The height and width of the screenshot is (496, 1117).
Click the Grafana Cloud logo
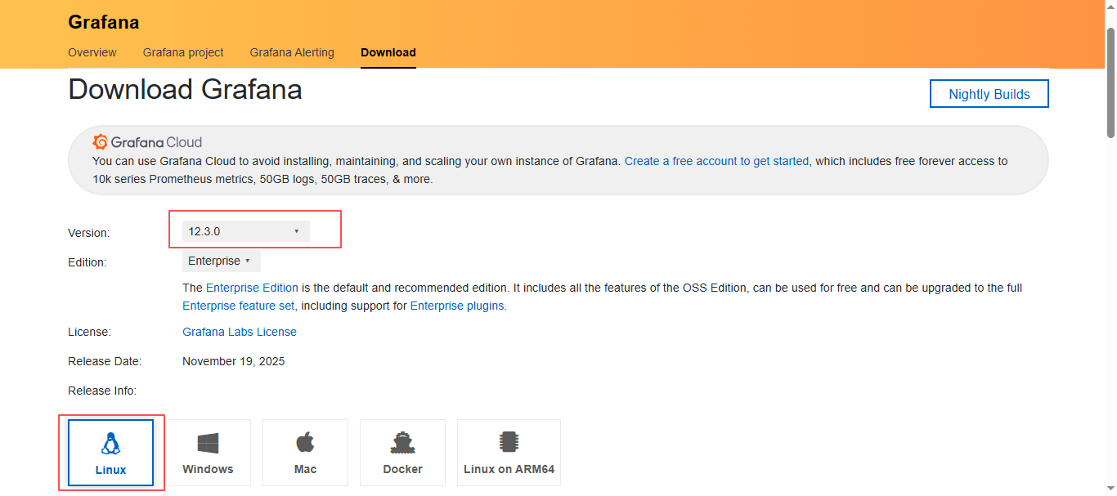[147, 142]
